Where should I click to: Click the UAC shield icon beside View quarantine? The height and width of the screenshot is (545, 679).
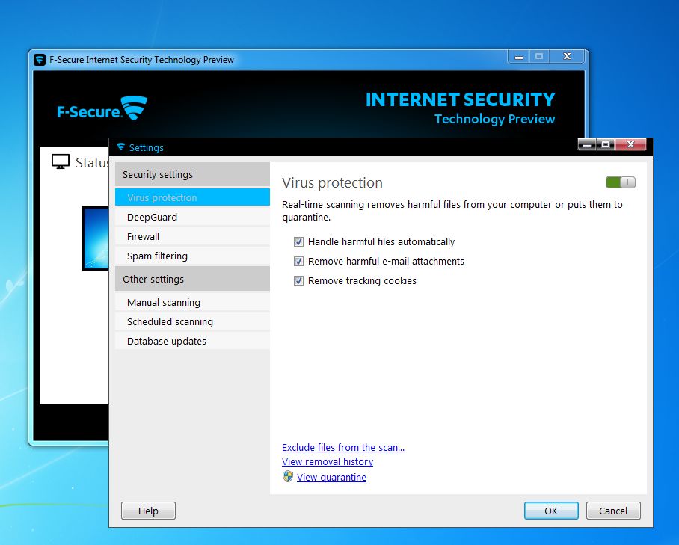tap(288, 477)
